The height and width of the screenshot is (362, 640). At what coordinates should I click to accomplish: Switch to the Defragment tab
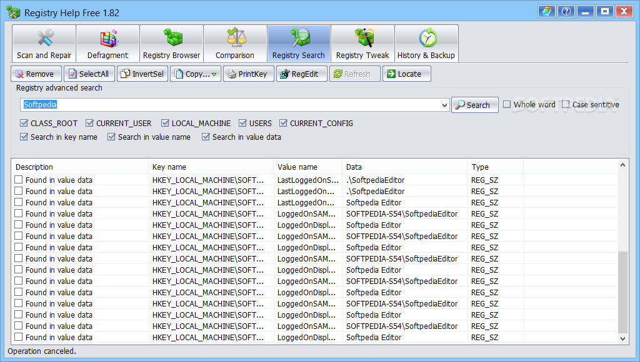pos(107,43)
